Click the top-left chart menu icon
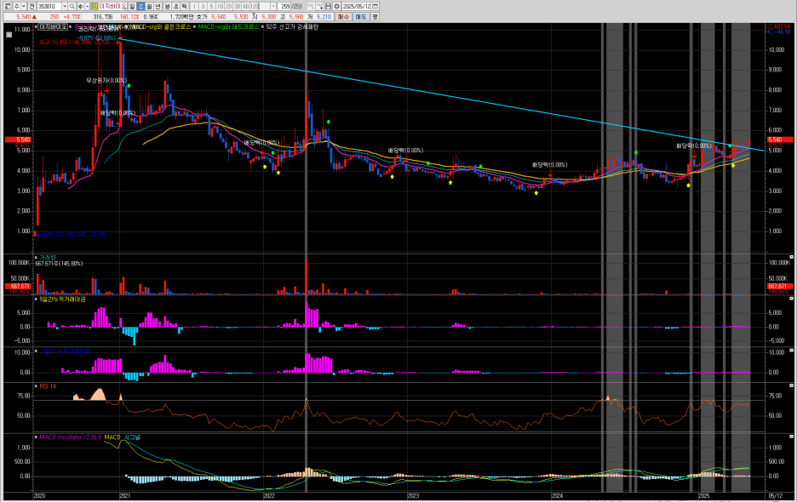 [x=8, y=6]
